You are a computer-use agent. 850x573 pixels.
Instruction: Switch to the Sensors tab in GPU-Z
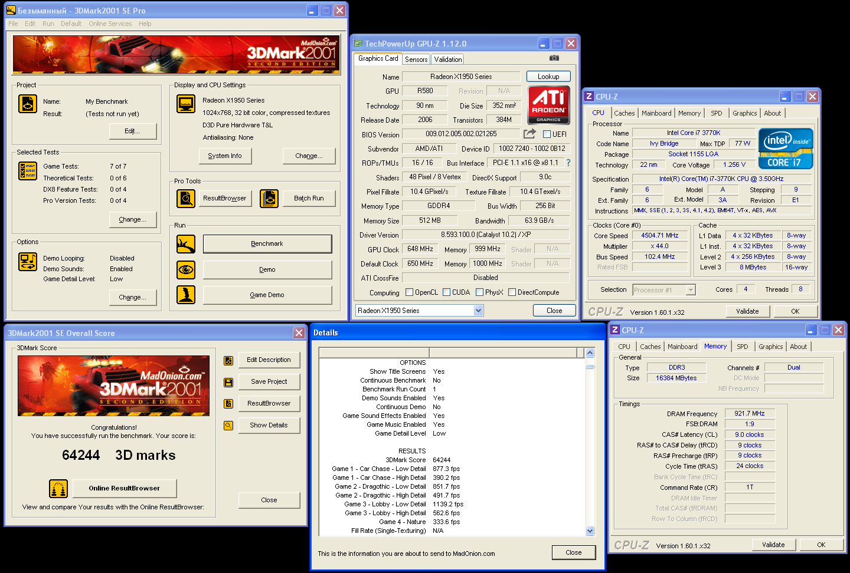[x=416, y=60]
